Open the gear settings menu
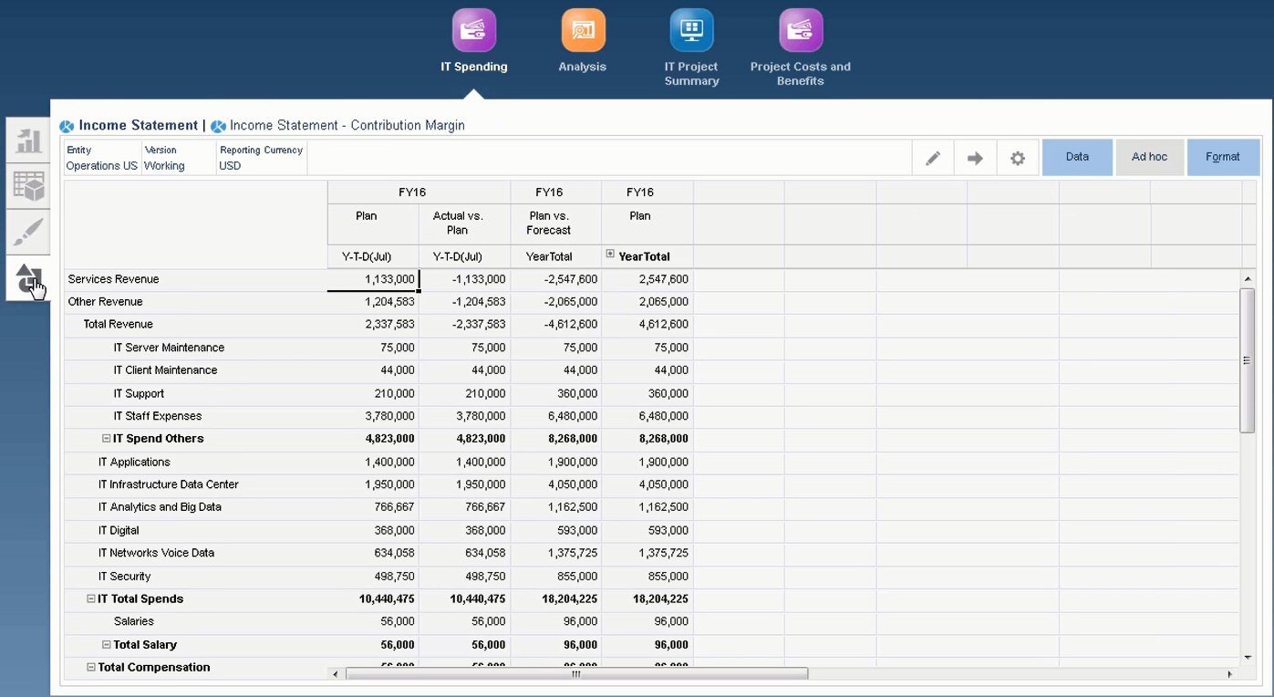This screenshot has width=1274, height=697. [x=1018, y=158]
